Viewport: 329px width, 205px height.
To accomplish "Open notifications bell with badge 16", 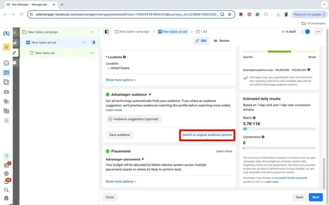I will (6, 182).
